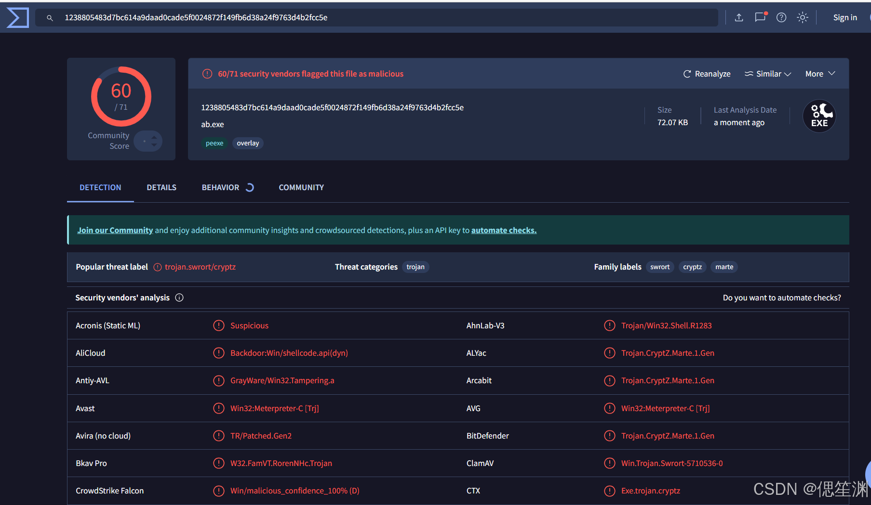
Task: Open the upload file icon
Action: [739, 17]
